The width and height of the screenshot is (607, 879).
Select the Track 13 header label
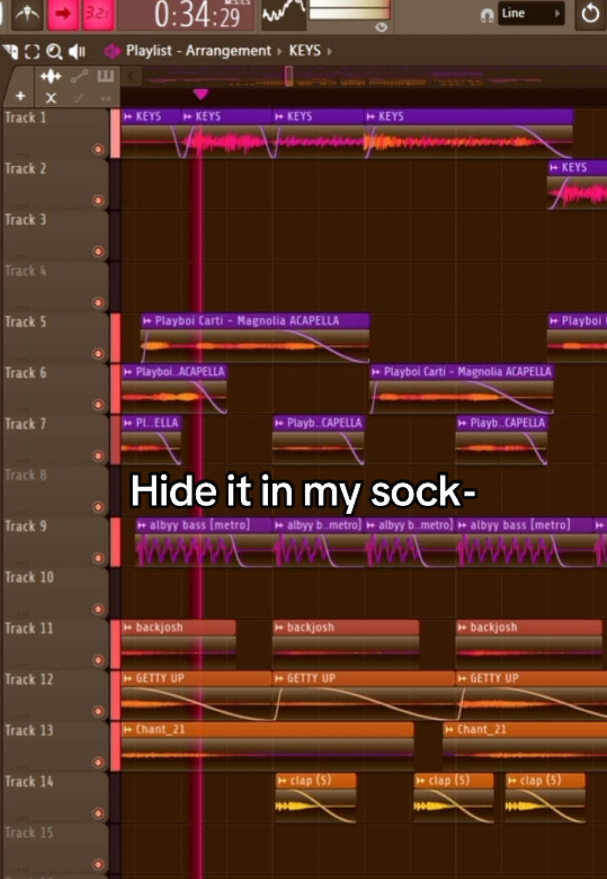tap(29, 730)
